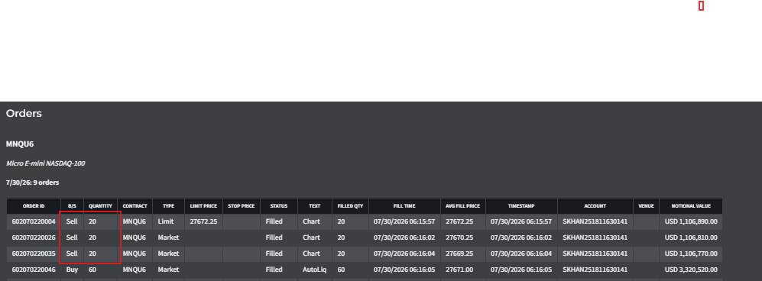Click filled qty 20 in order 602070220035

350,254
